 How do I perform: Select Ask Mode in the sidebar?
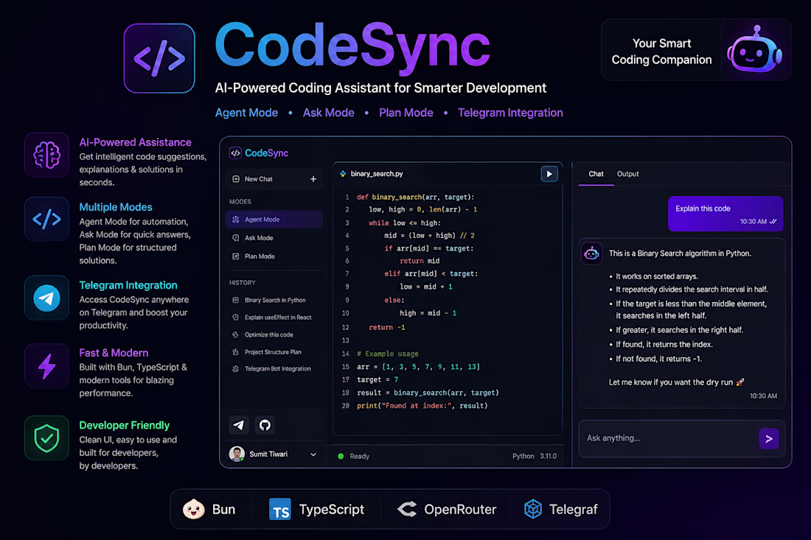tap(274, 238)
